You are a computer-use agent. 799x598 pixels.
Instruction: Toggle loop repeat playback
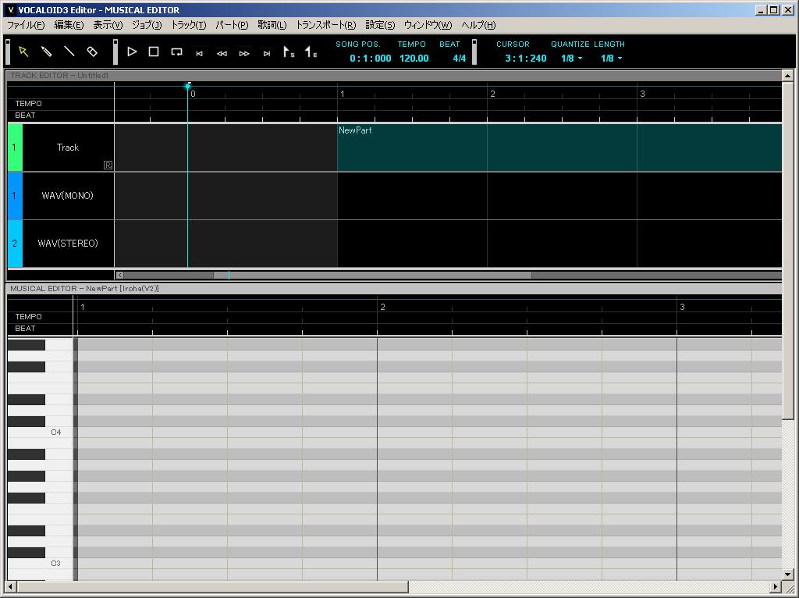point(176,52)
